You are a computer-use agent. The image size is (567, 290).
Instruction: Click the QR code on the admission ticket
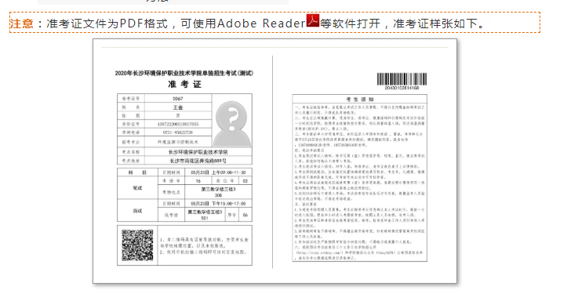pyautogui.click(x=137, y=245)
